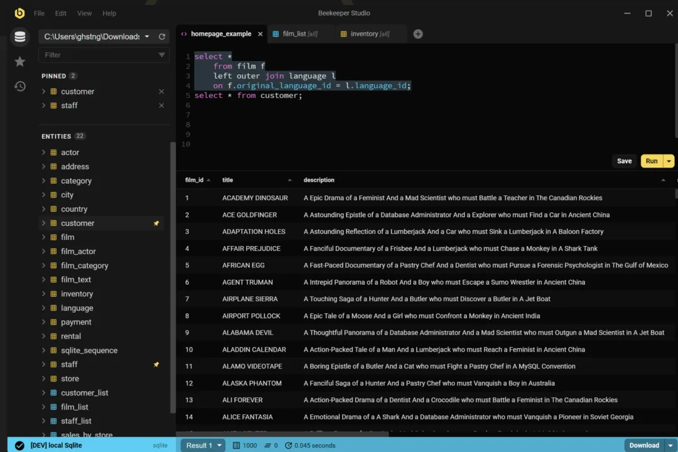Image resolution: width=678 pixels, height=452 pixels.
Task: Unpin the customer table from Entities
Action: 156,223
